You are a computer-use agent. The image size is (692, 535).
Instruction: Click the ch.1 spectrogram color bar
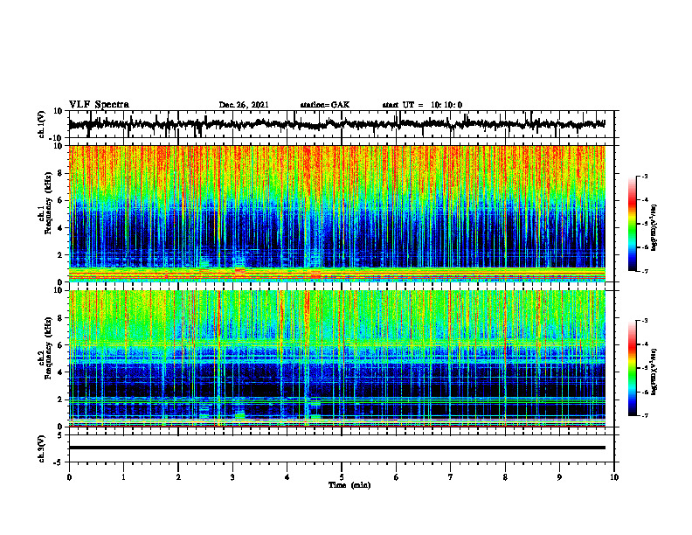click(632, 224)
